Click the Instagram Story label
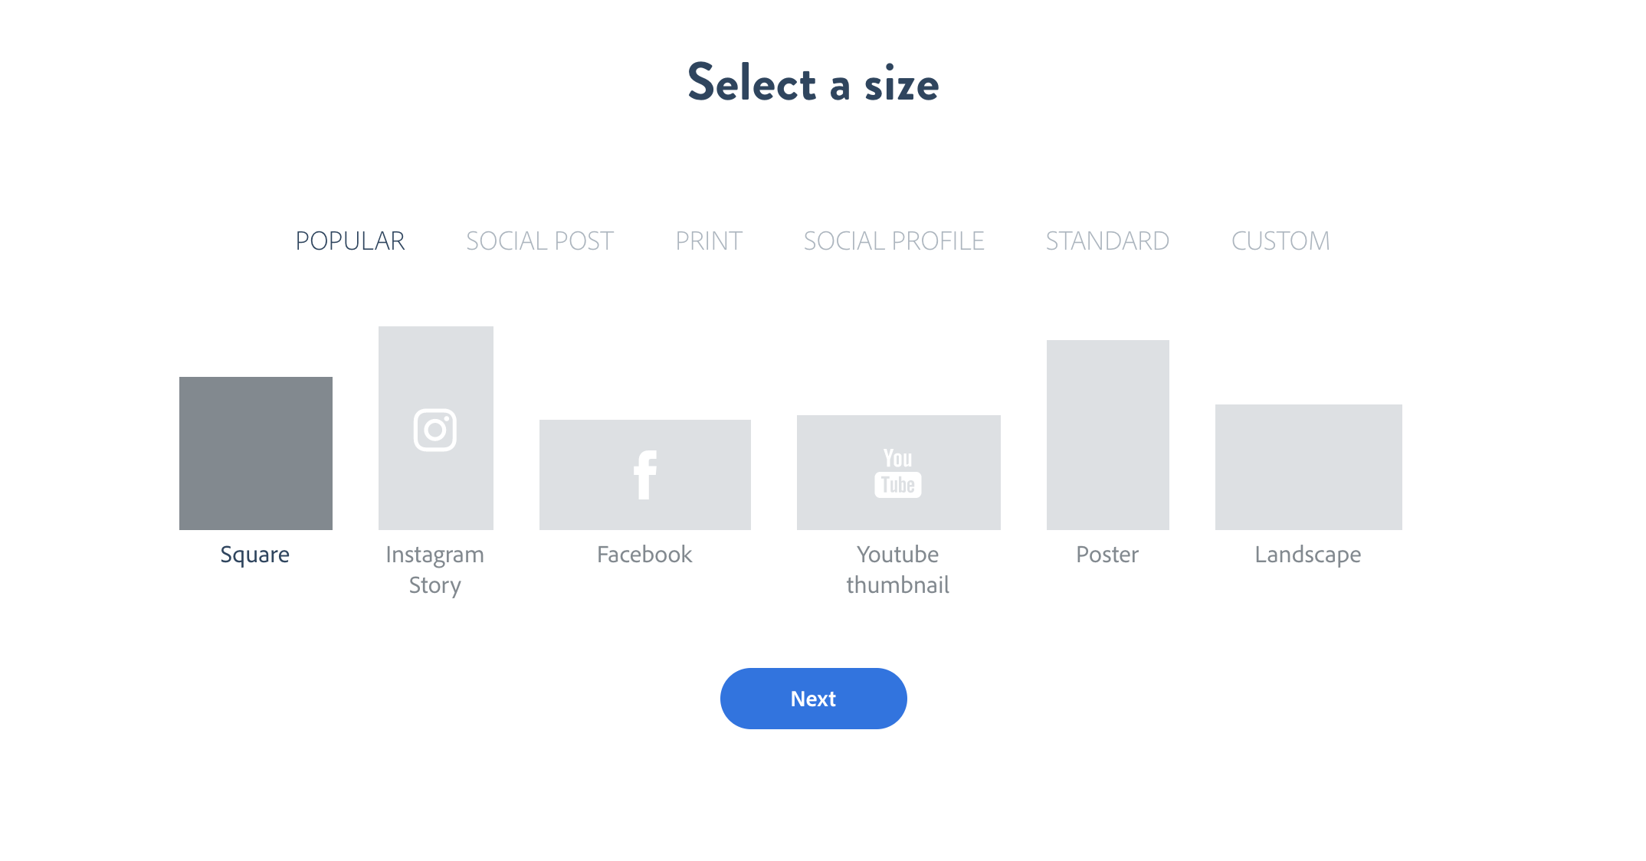This screenshot has height=861, width=1646. coord(435,570)
